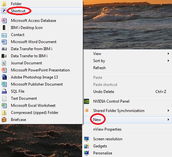Image resolution: width=172 pixels, height=157 pixels.
Task: Click the Shared Folder Synchronization orange icon
Action: [x=87, y=110]
